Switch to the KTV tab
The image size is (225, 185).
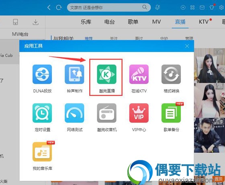click(204, 22)
